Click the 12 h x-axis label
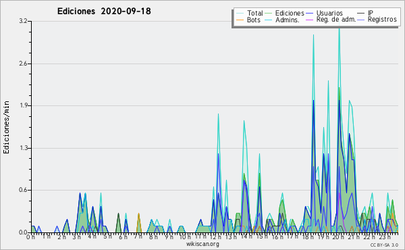The height and width of the screenshot is (250, 405). 215,236
